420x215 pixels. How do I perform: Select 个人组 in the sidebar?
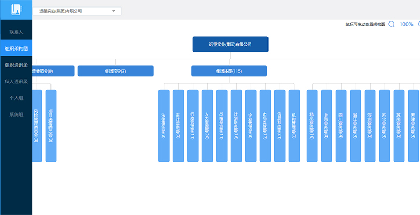[x=16, y=98]
